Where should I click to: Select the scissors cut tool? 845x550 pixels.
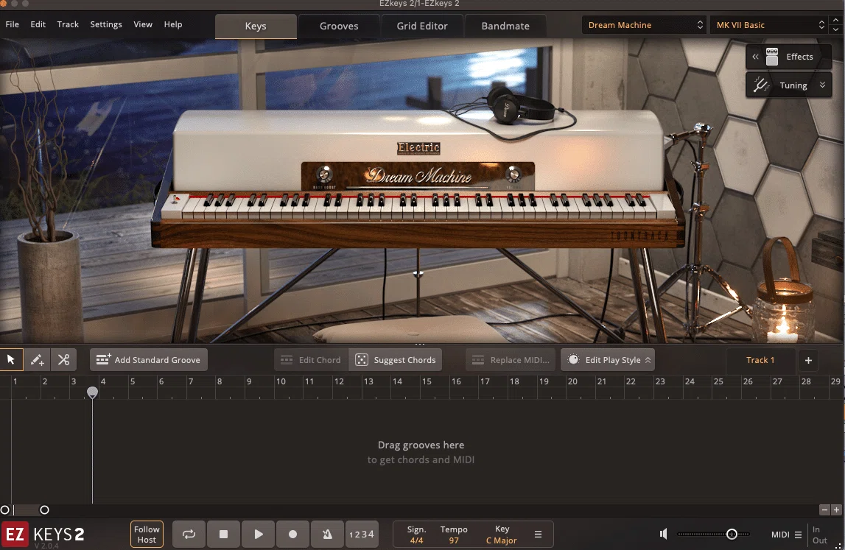[x=63, y=360]
